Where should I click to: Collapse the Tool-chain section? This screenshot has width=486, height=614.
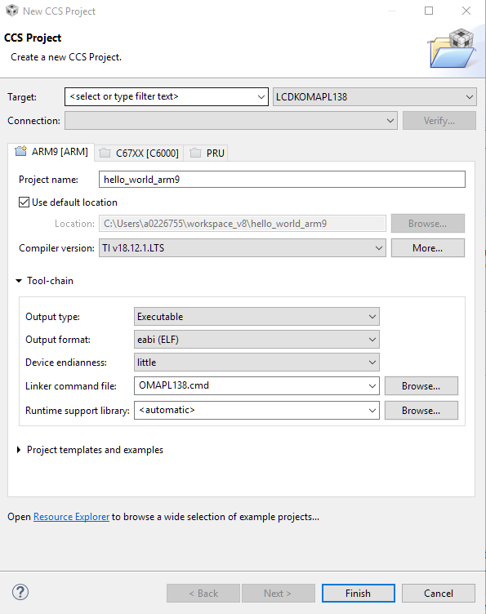19,281
